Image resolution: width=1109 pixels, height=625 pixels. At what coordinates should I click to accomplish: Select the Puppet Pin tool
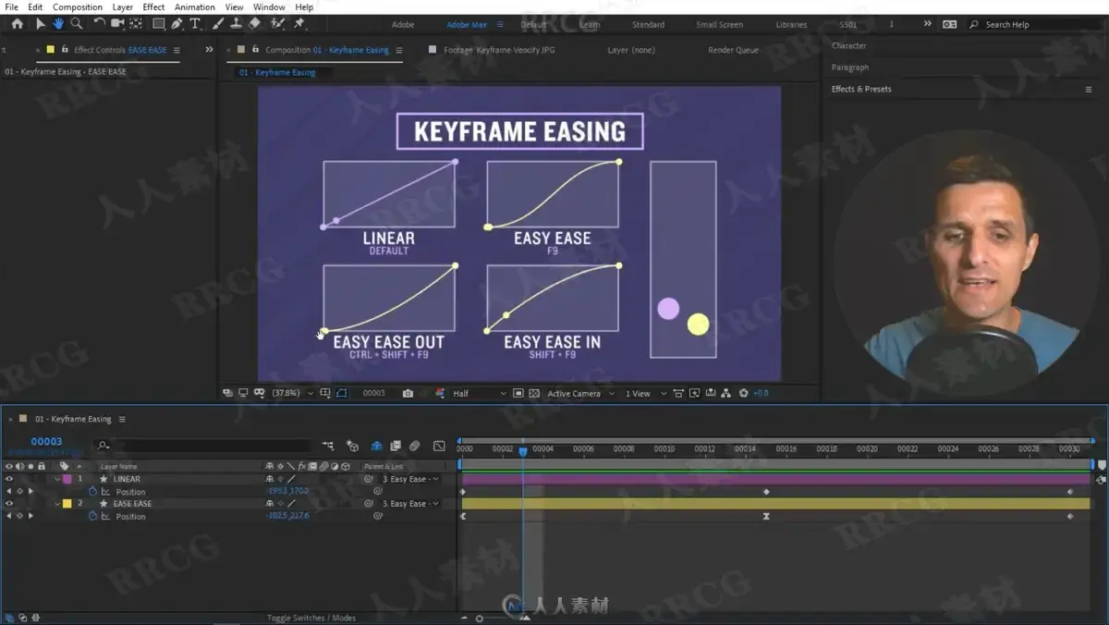[299, 24]
